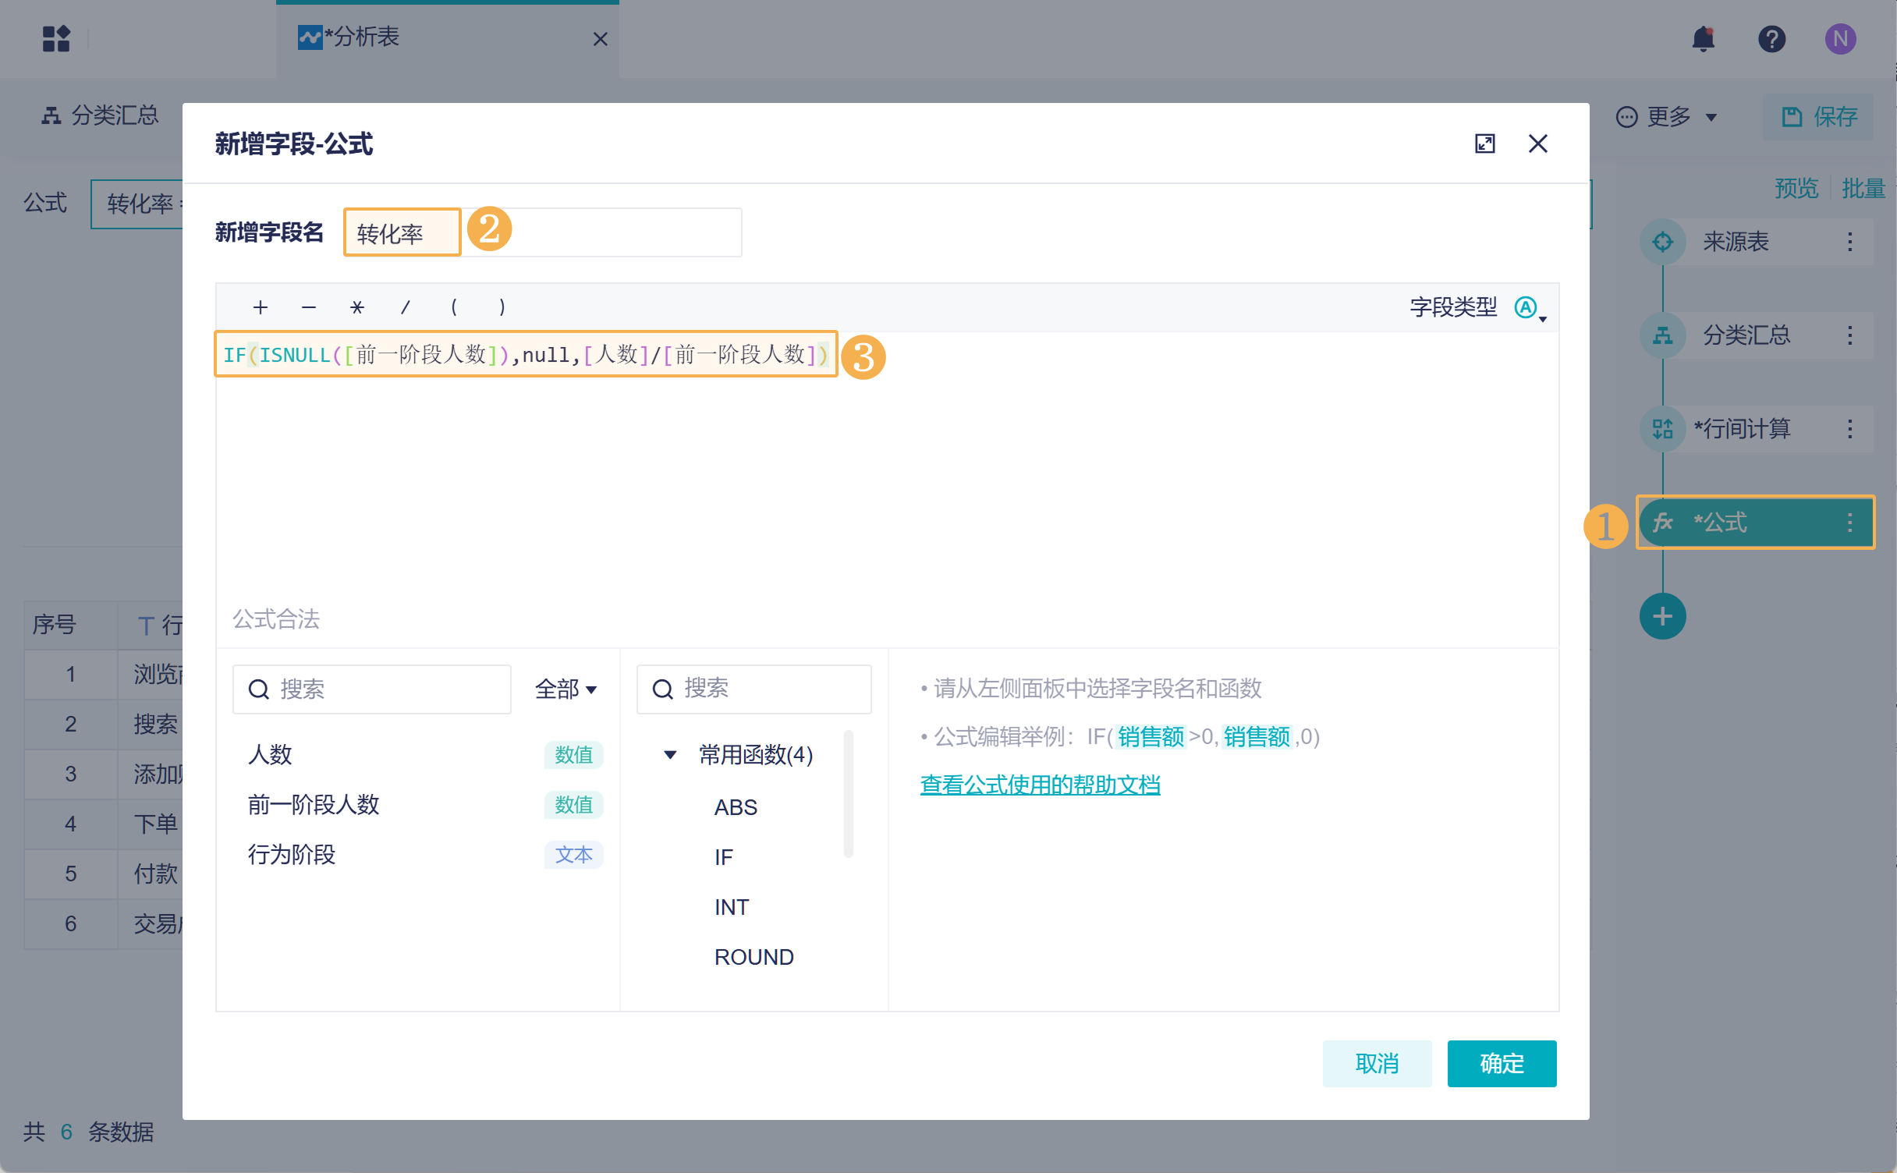
Task: Click the user avatar N icon
Action: 1840,38
